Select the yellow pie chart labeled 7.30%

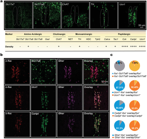click(135, 66)
